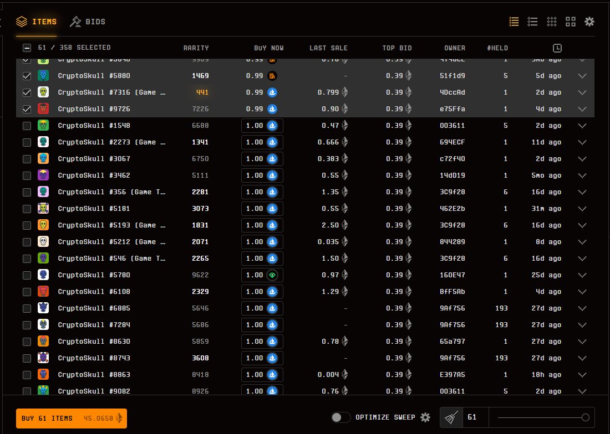This screenshot has height=434, width=610.
Task: Click the clock icon column header
Action: [557, 48]
